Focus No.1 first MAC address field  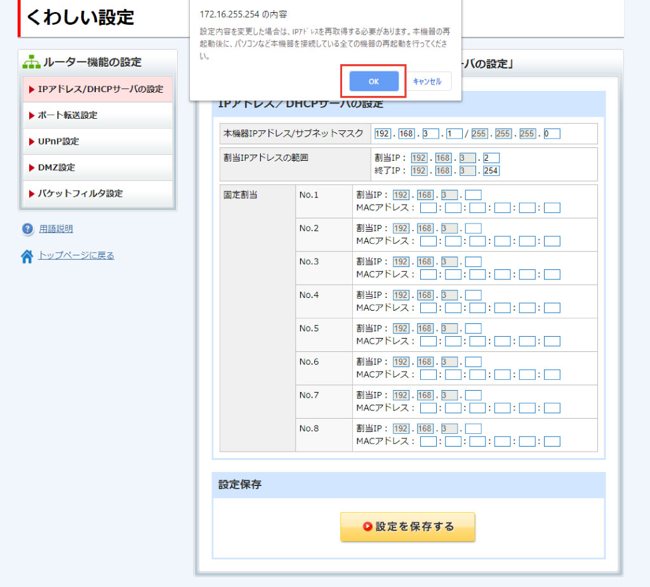428,208
